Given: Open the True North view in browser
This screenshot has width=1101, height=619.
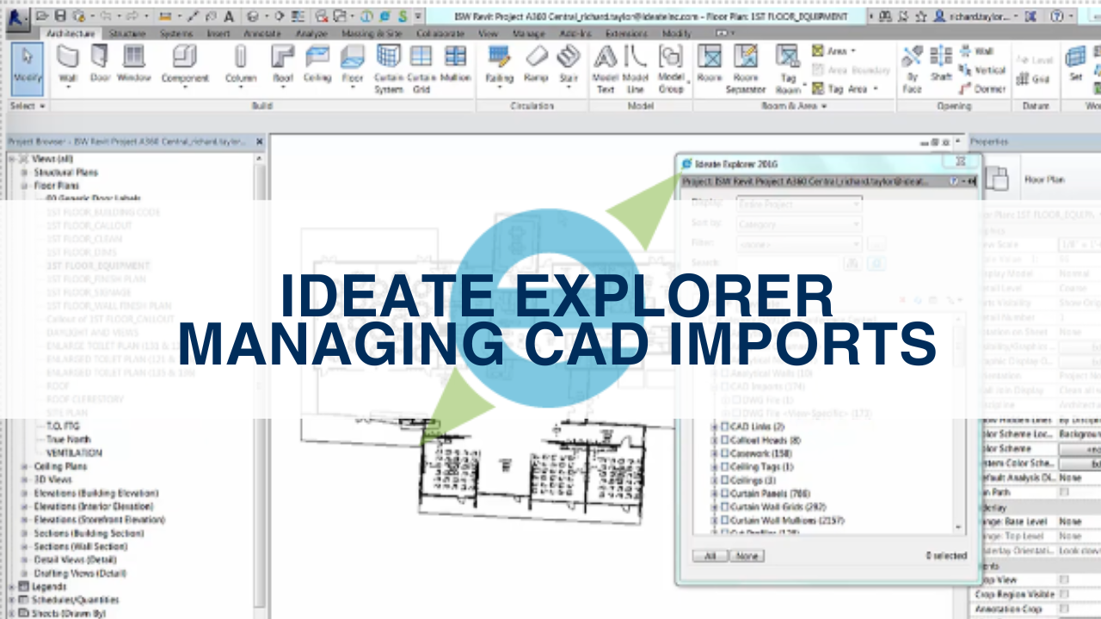Looking at the screenshot, I should click(x=67, y=439).
